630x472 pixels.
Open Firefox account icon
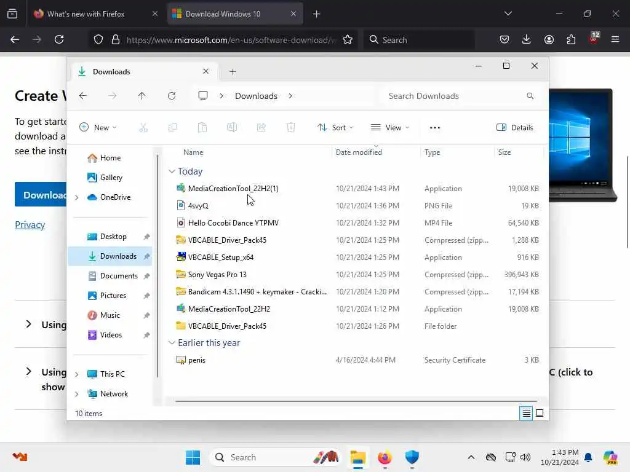point(549,39)
